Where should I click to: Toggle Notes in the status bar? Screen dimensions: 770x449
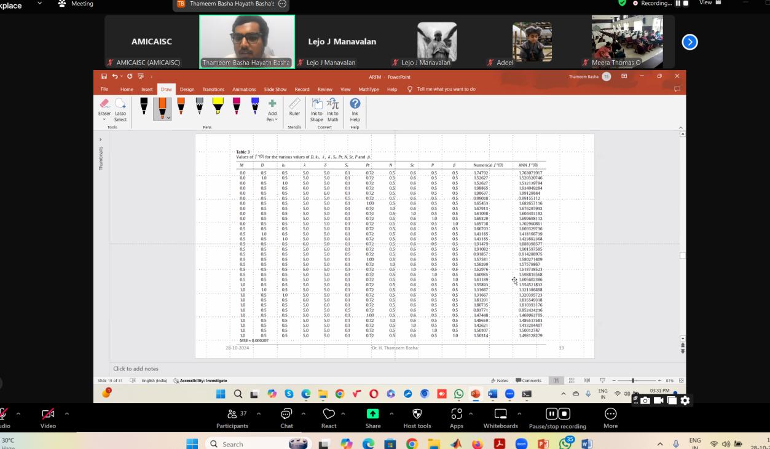tap(501, 380)
